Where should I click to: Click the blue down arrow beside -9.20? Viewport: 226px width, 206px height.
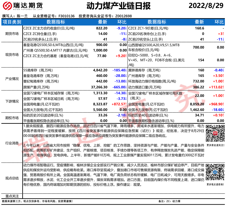click(x=126, y=28)
